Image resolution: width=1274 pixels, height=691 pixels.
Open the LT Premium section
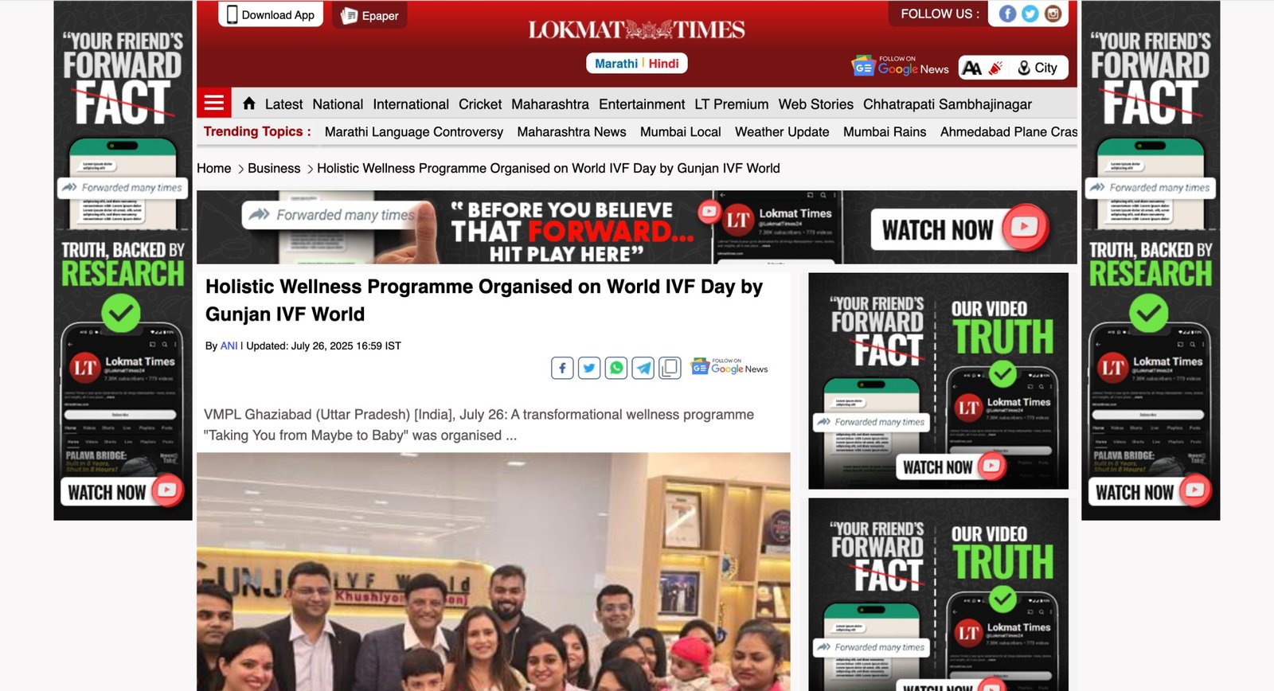click(x=732, y=104)
